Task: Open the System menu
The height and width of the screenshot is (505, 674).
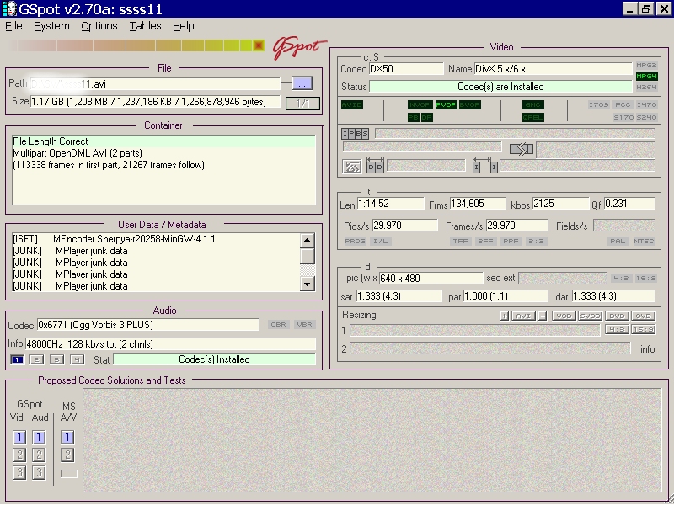Action: click(51, 26)
